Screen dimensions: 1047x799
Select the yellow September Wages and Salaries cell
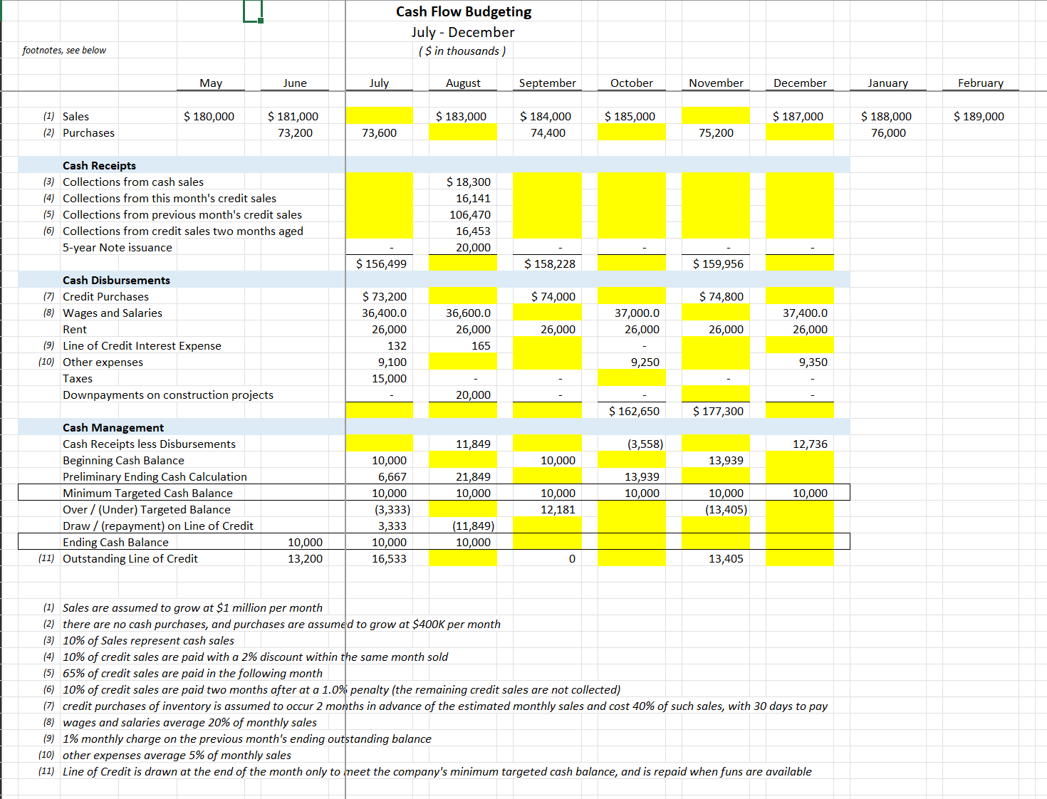pyautogui.click(x=546, y=312)
